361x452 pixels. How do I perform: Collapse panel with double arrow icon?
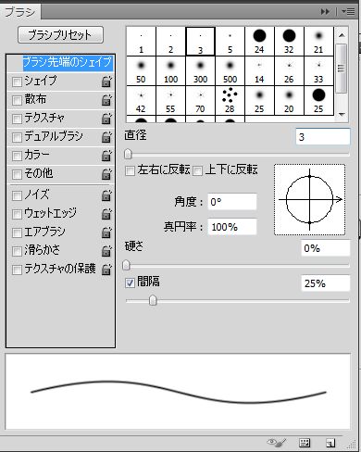point(325,12)
